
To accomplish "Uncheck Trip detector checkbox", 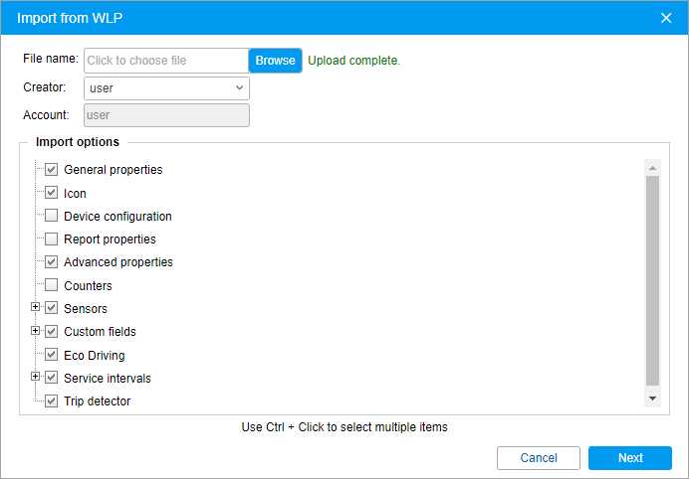I will tap(52, 401).
